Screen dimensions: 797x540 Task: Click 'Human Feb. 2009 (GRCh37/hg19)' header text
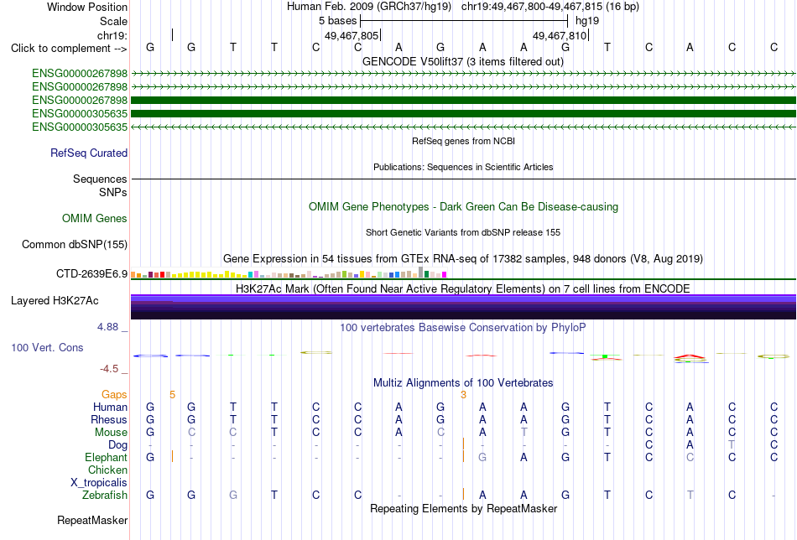click(x=369, y=7)
